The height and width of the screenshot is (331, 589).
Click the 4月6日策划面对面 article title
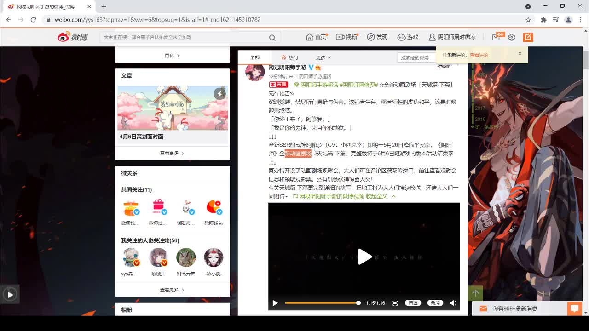[141, 137]
